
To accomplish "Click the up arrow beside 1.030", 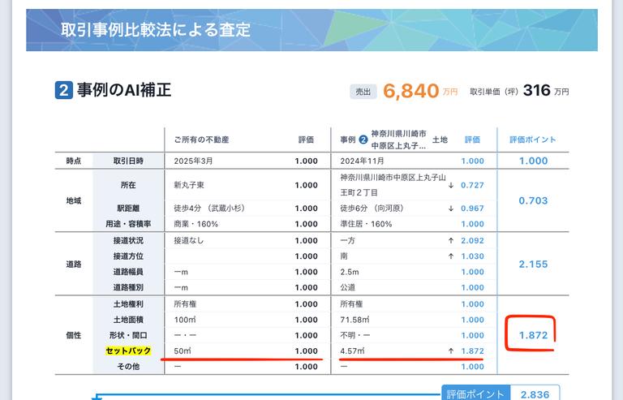I will click(450, 256).
